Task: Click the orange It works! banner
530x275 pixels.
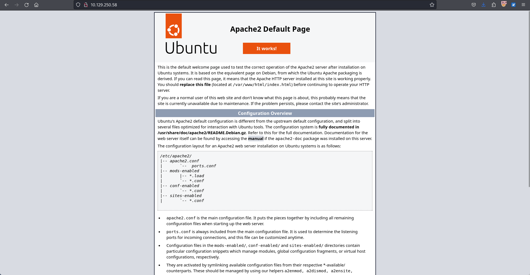Action: coord(267,48)
